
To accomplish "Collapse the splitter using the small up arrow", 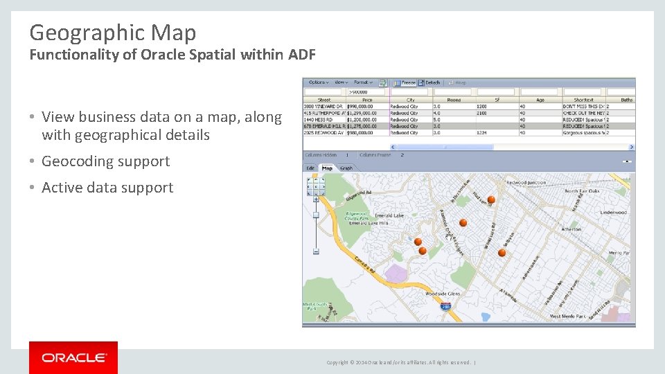I will tap(628, 161).
